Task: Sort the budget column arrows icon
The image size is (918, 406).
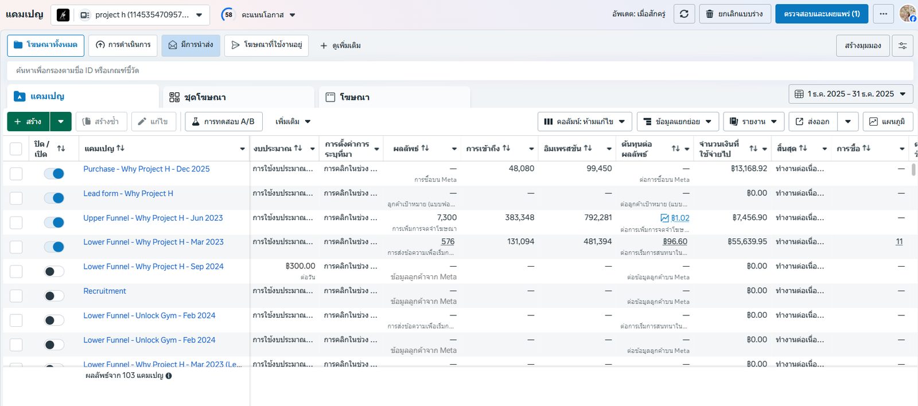Action: click(298, 148)
